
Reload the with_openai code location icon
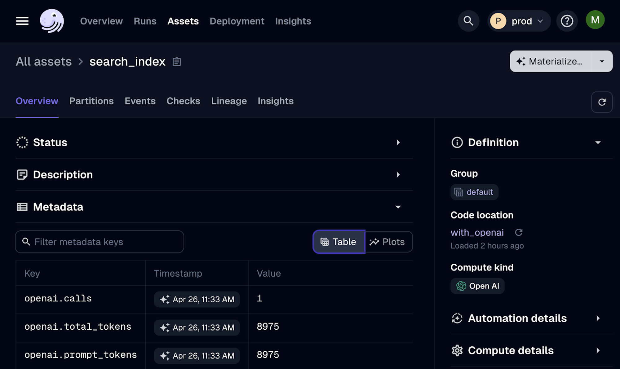pos(519,232)
